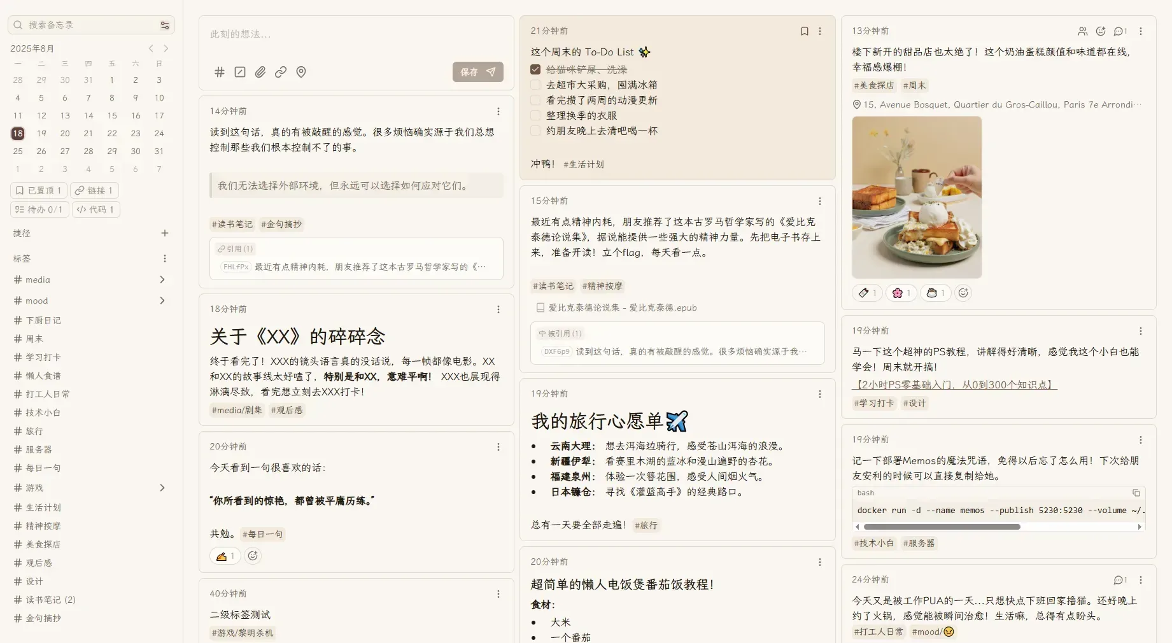
Task: Expand the mood tag group
Action: click(x=162, y=300)
